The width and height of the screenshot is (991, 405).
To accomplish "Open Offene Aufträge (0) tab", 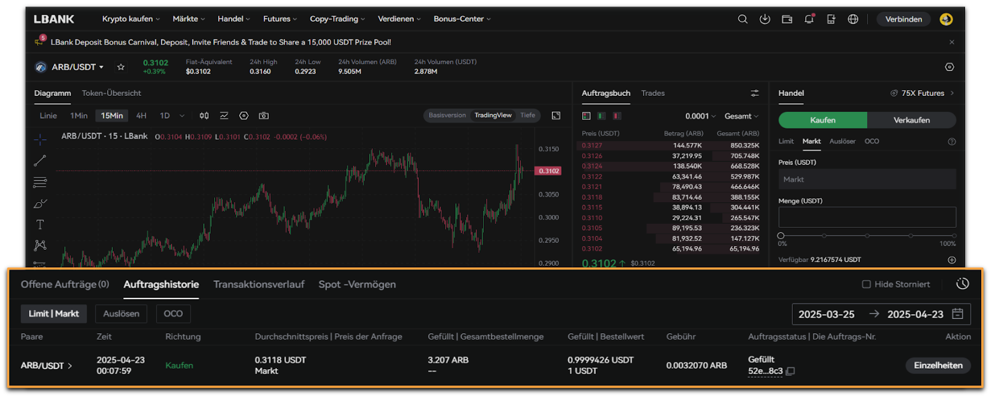I will tap(65, 284).
